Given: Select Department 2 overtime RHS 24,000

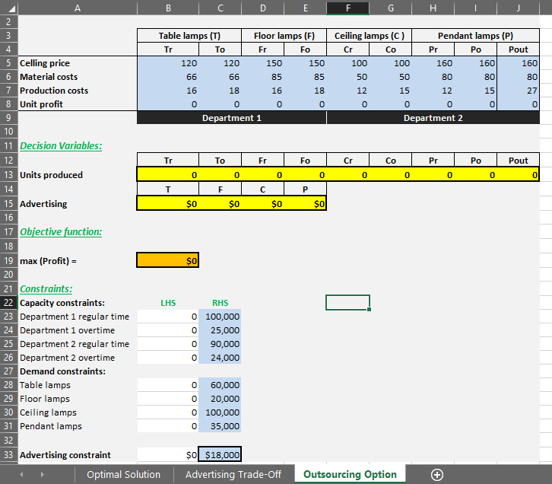Looking at the screenshot, I should pyautogui.click(x=220, y=358).
